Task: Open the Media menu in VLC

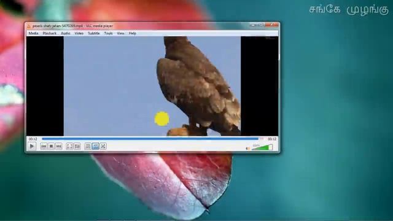Action: [34, 33]
